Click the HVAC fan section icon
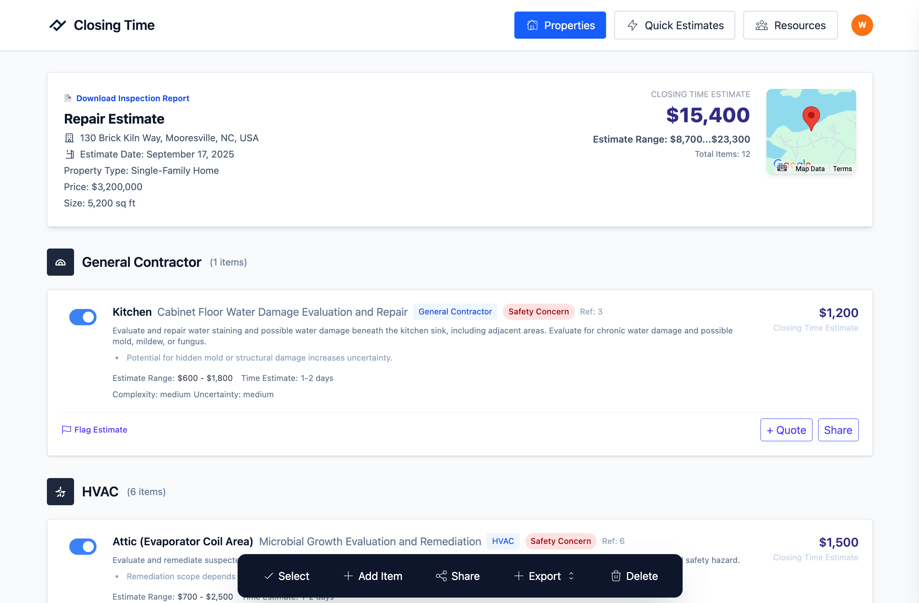Viewport: 919px width, 603px height. tap(60, 492)
